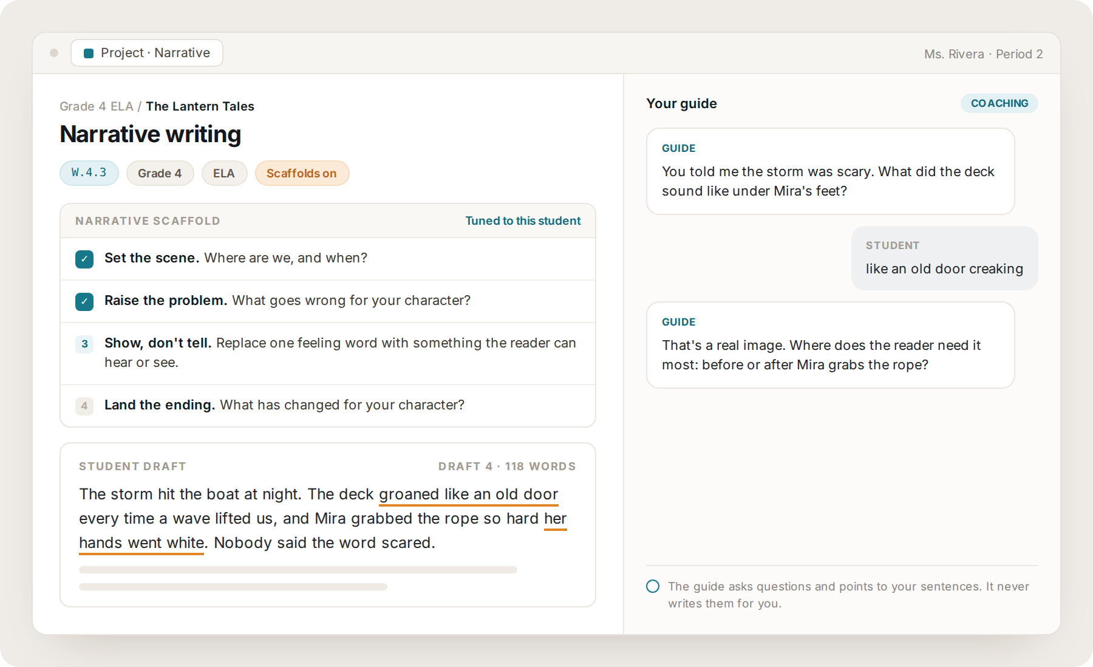Open guide message about Mira grabs the rope
The image size is (1093, 667).
point(831,345)
